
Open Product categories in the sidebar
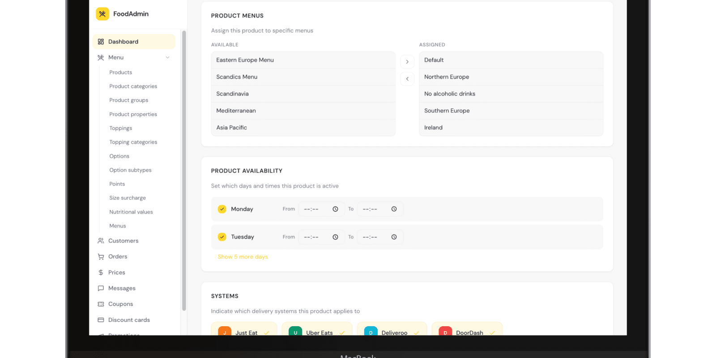pos(133,86)
